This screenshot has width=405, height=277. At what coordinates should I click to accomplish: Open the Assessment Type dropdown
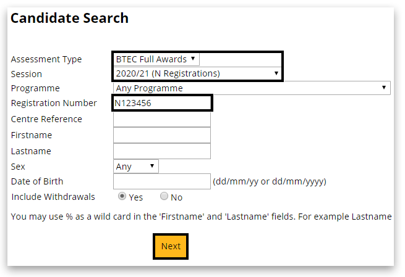point(156,59)
